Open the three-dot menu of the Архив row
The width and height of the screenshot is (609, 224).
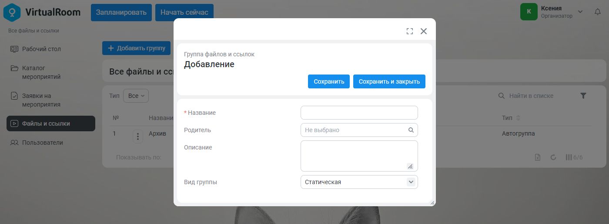click(138, 136)
